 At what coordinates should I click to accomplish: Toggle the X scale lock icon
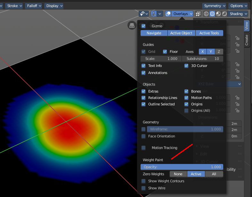tap(237, 98)
